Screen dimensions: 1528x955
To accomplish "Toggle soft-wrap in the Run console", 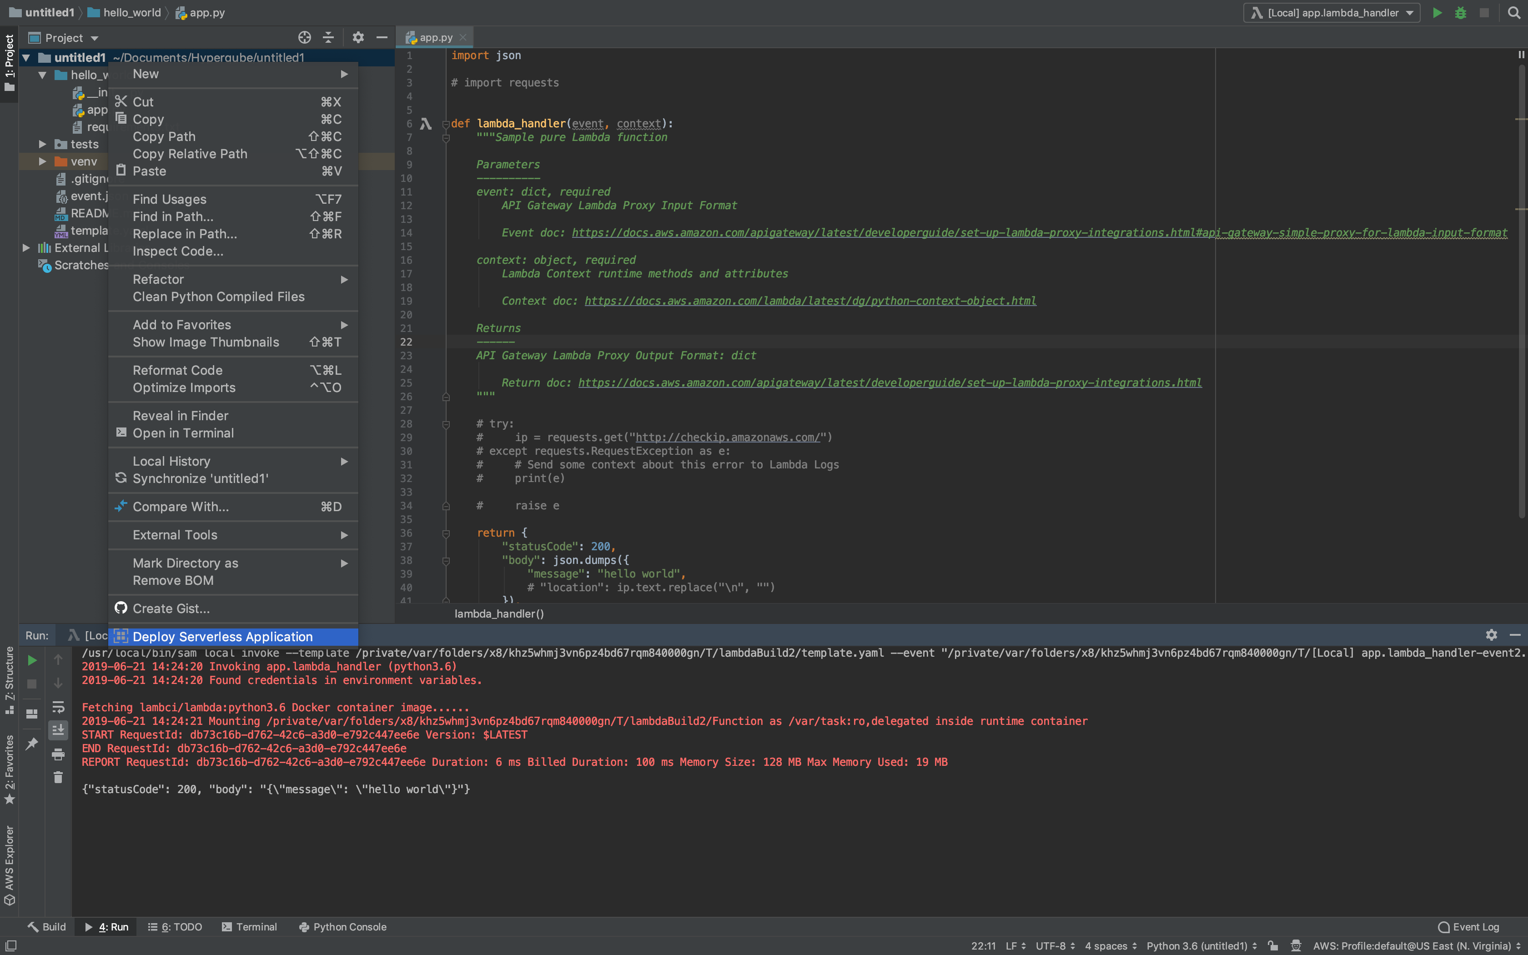I will [x=58, y=707].
